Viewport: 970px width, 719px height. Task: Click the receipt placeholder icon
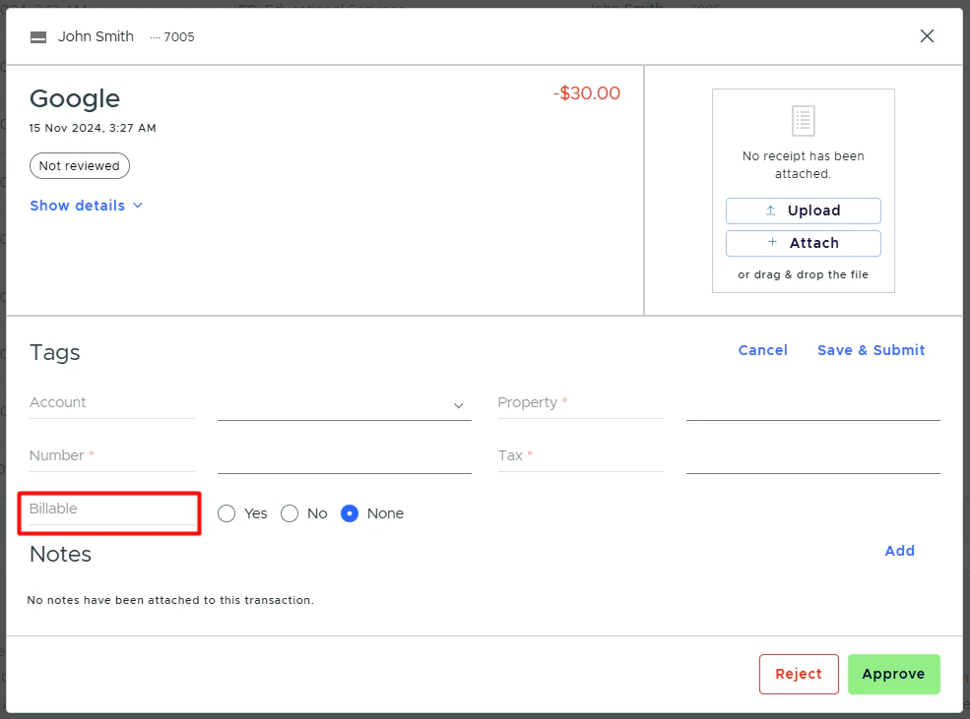pos(803,120)
